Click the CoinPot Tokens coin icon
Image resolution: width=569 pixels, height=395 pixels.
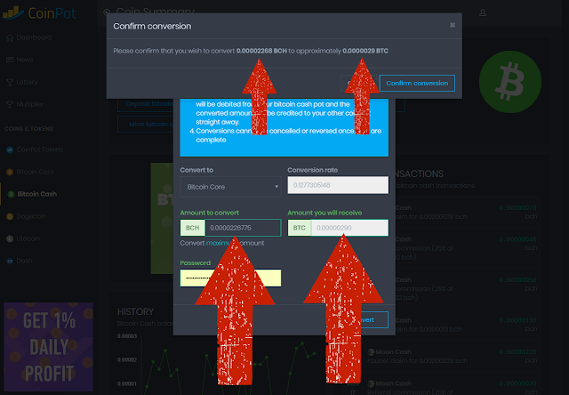pyautogui.click(x=10, y=149)
